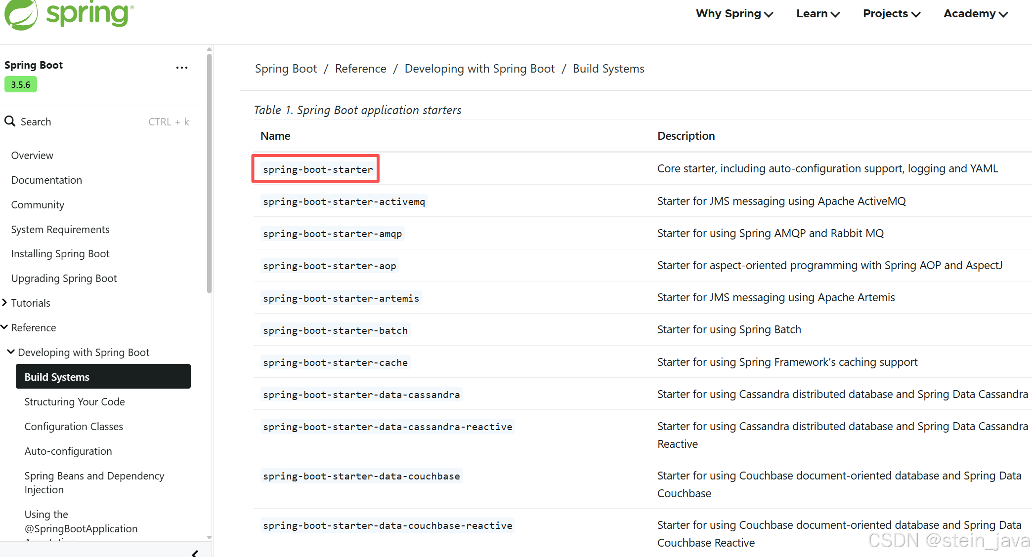This screenshot has height=557, width=1032.
Task: Open the Why Spring dropdown menu
Action: [734, 14]
